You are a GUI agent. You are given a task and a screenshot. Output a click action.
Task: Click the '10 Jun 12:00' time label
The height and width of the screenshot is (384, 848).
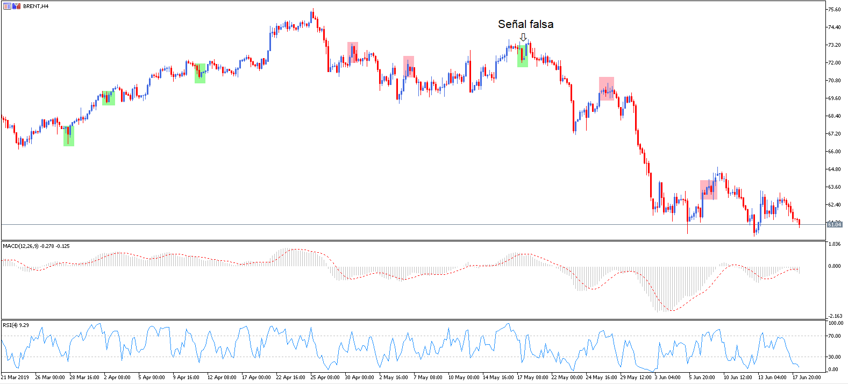tap(738, 378)
